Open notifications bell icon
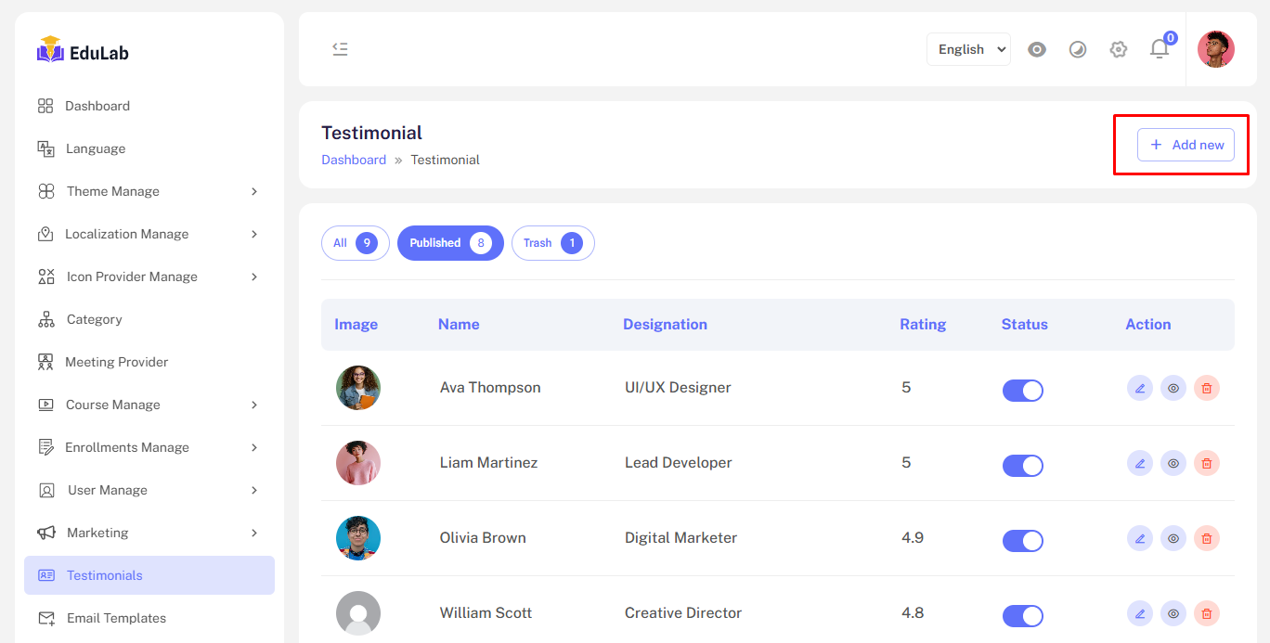The height and width of the screenshot is (643, 1270). (1160, 49)
